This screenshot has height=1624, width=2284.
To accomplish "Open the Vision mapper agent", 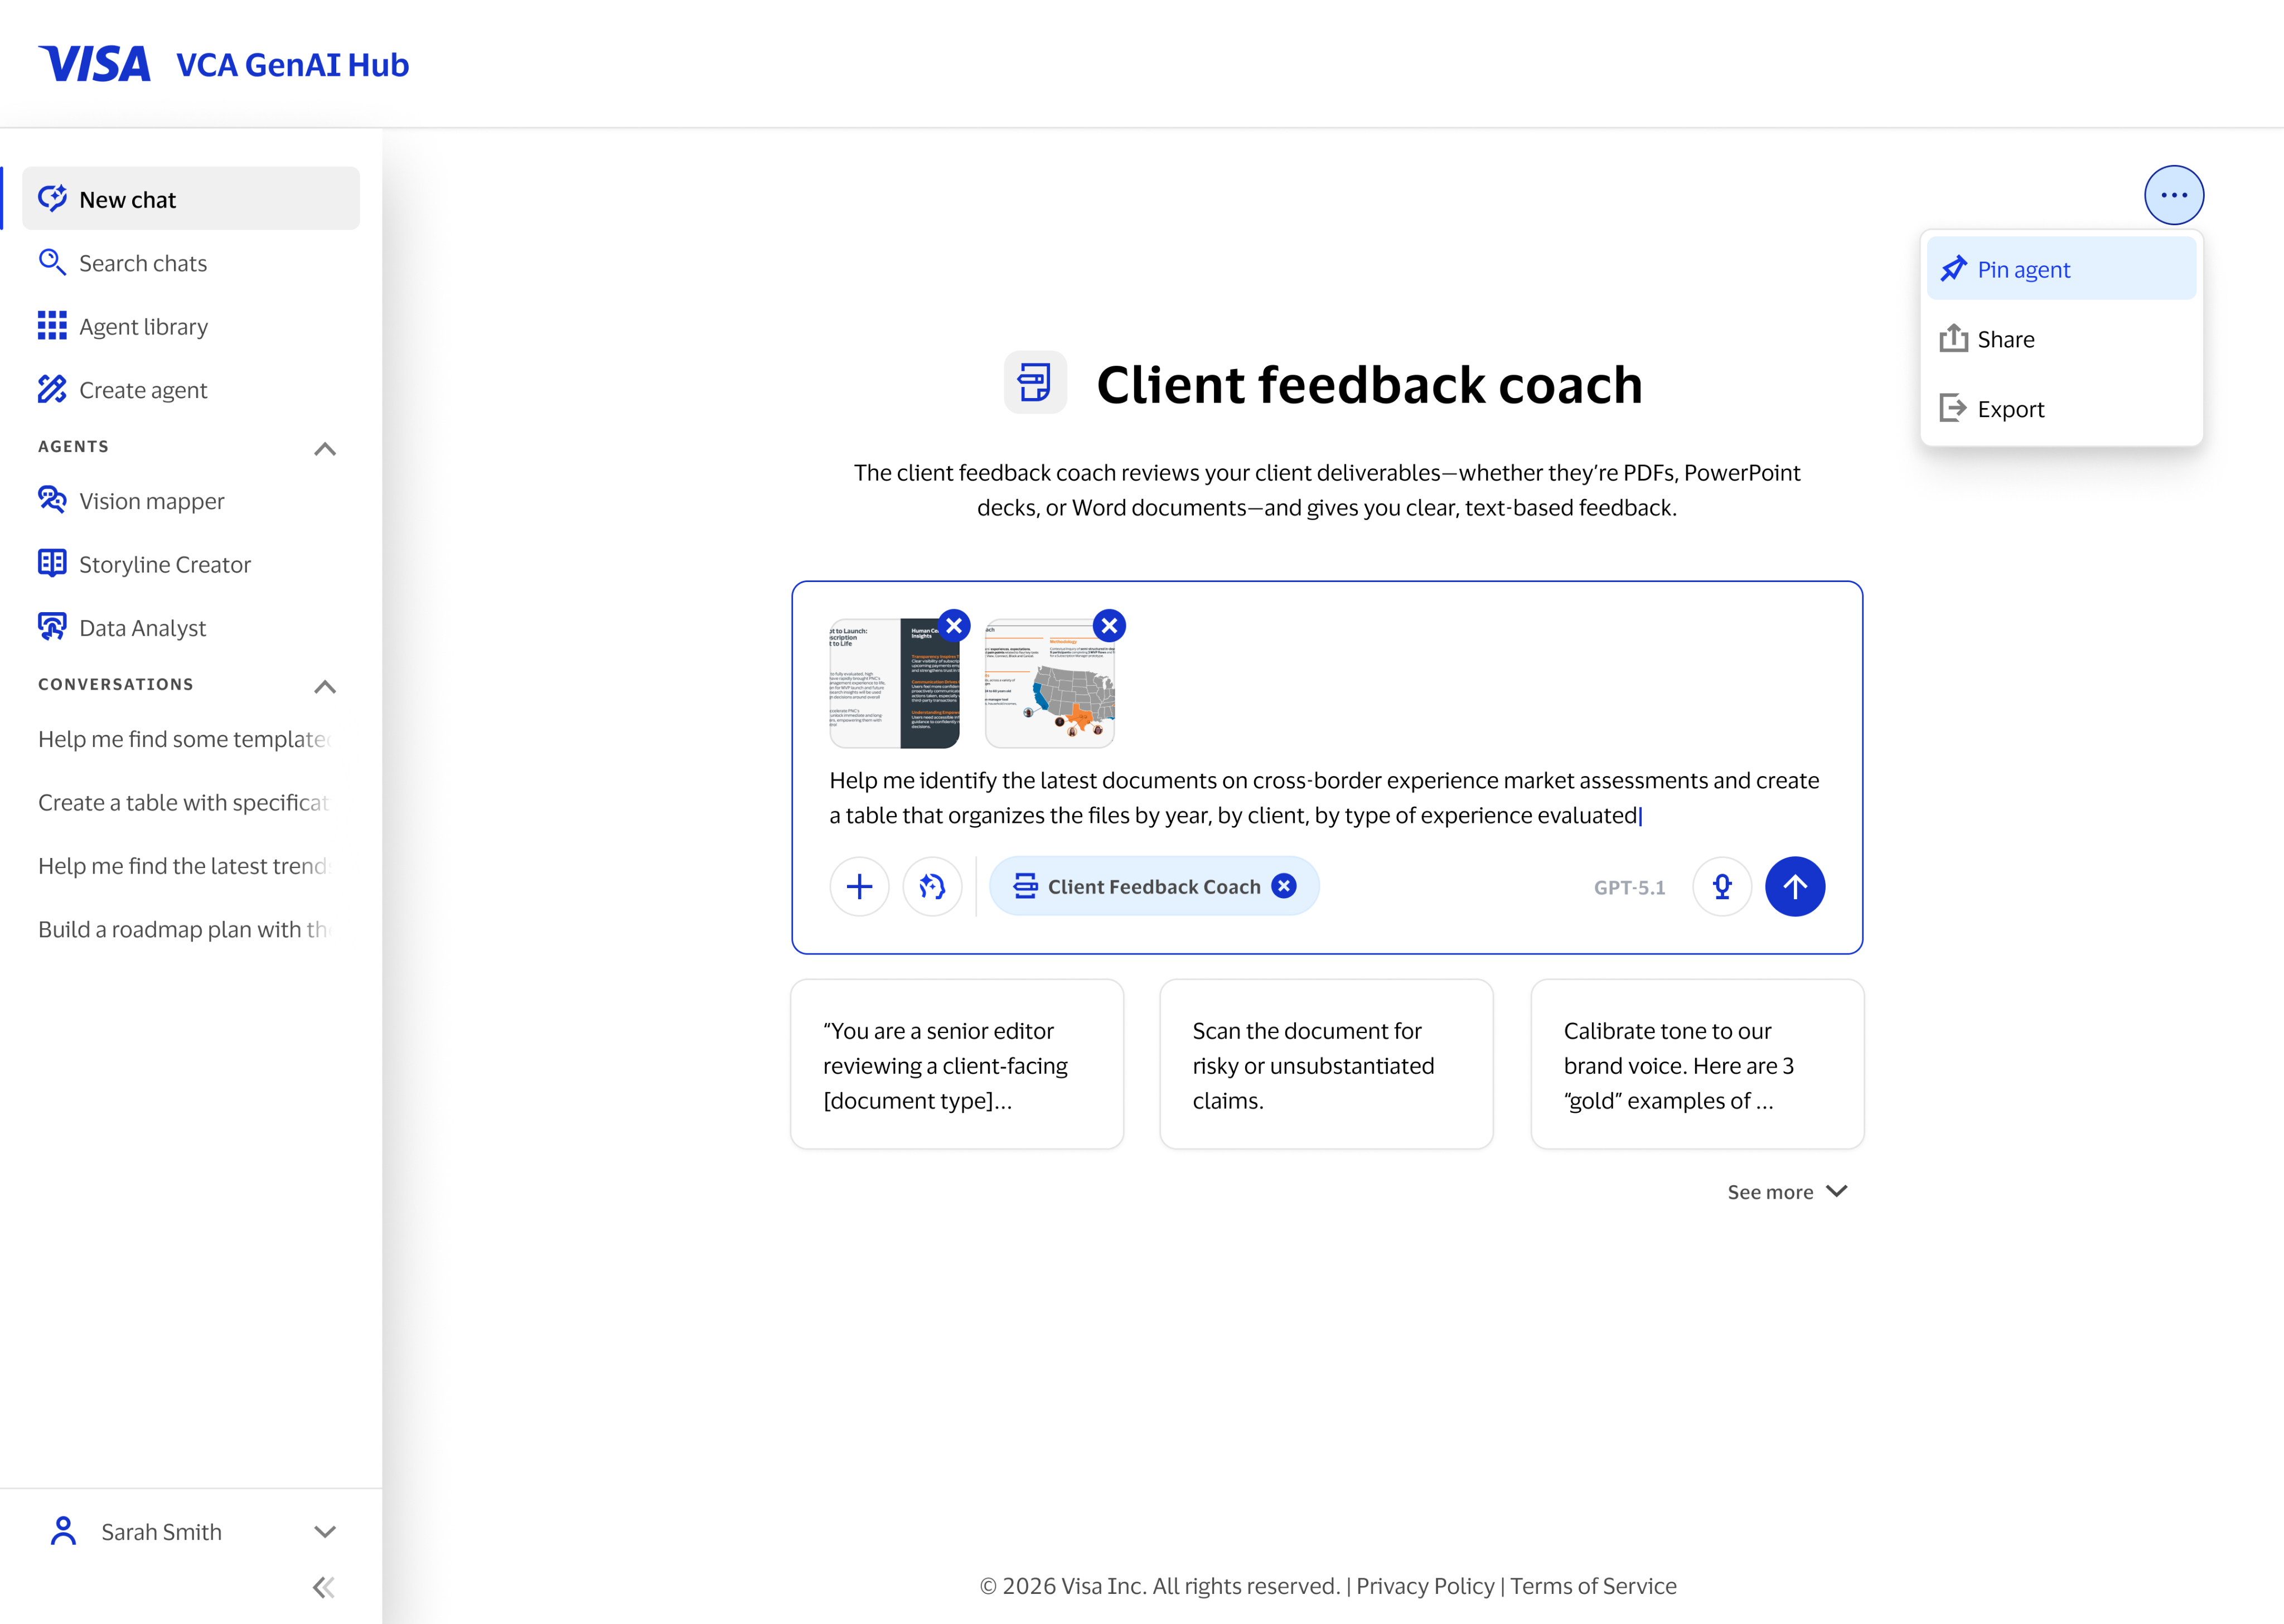I will tap(191, 500).
